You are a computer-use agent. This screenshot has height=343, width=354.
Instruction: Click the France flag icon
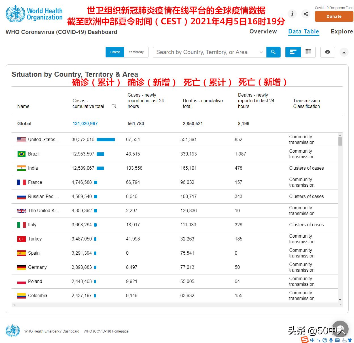[22, 182]
